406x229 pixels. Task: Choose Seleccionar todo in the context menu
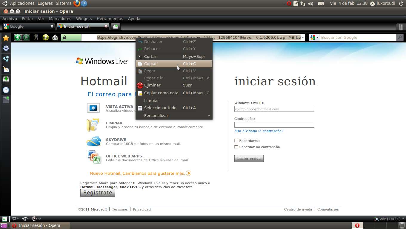tap(174, 108)
